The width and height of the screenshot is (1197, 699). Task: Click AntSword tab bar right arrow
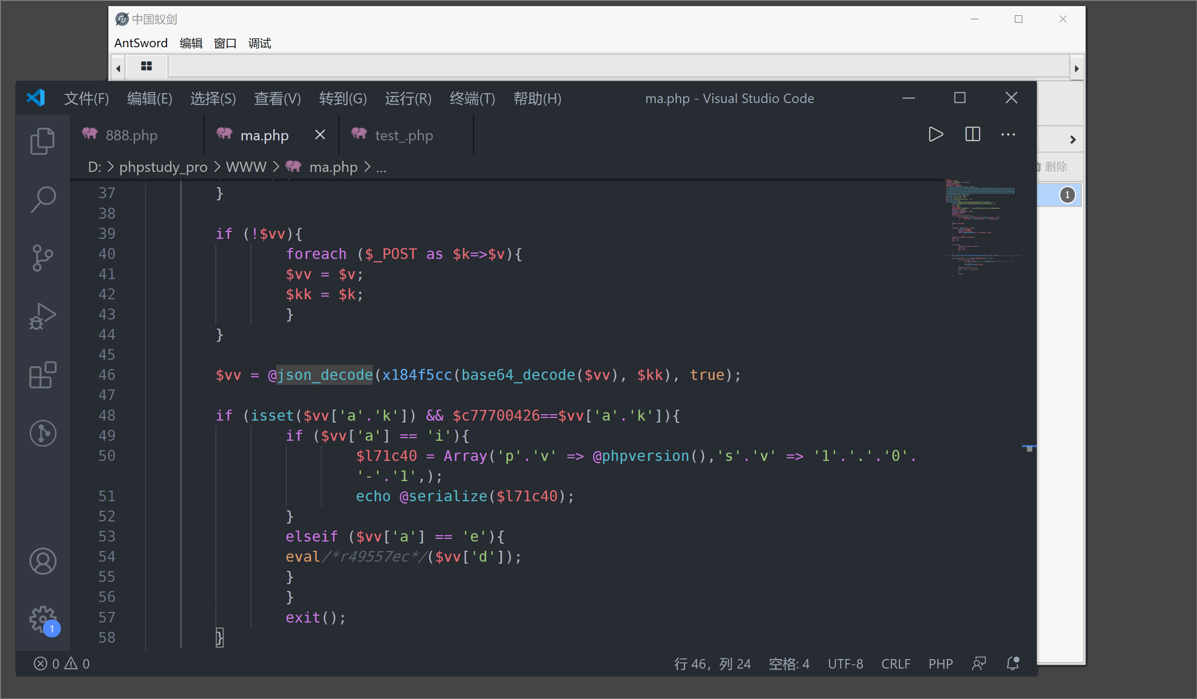(1076, 68)
